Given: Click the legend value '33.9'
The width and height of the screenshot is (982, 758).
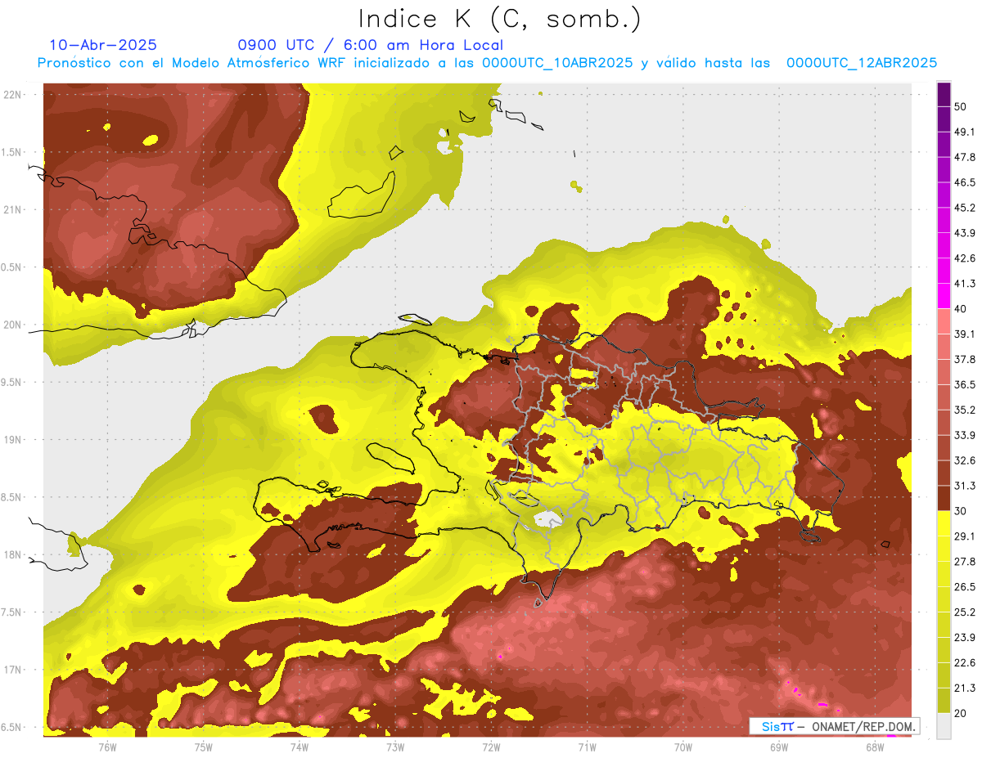Looking at the screenshot, I should 965,435.
